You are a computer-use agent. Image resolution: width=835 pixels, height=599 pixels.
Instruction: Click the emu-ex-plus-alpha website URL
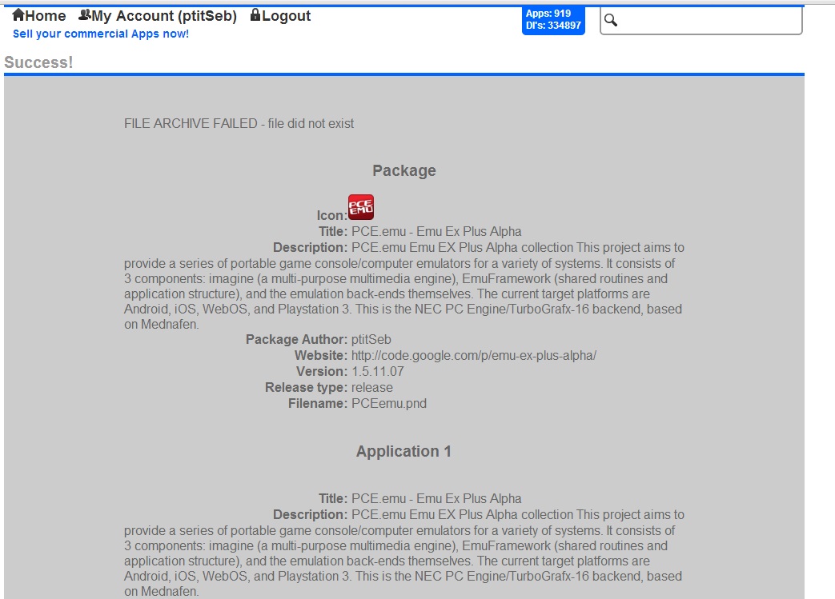click(474, 355)
